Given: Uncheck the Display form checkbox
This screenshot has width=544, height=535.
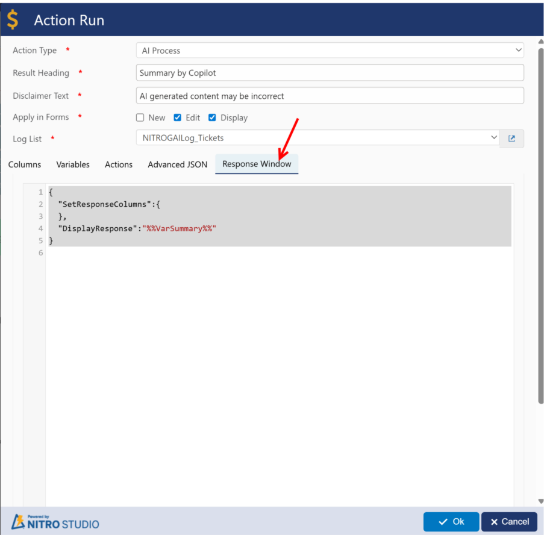Looking at the screenshot, I should click(212, 118).
